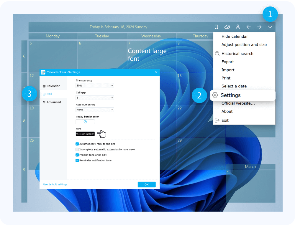Uncheck Automatically rank to the end
Image resolution: width=295 pixels, height=225 pixels.
[77, 144]
